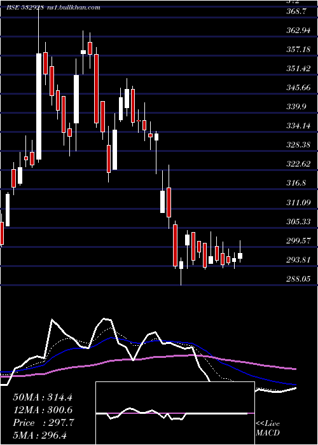This screenshot has width=318, height=445.
Task: Click the MACD inset chart panel
Action: click(x=175, y=413)
